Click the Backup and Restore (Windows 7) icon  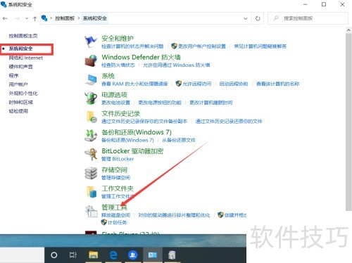[91, 136]
